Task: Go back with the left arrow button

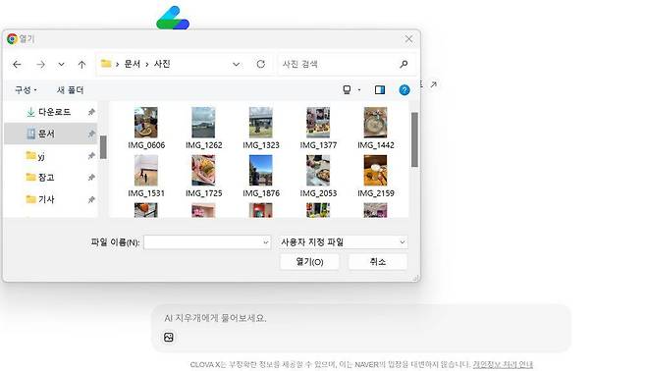Action: pos(17,64)
